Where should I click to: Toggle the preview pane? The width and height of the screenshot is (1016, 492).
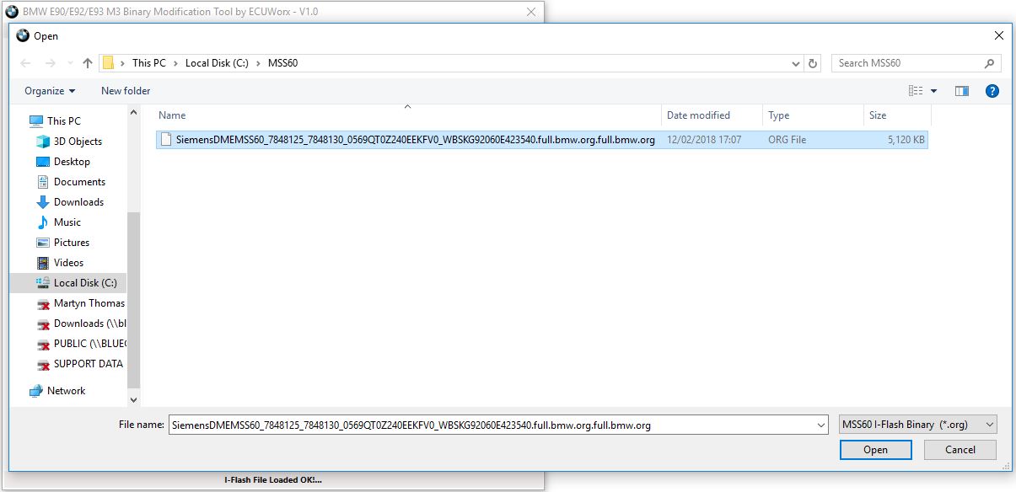click(962, 91)
